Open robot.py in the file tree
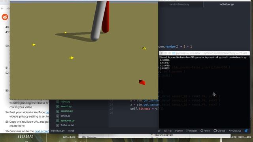Image resolution: width=253 pixels, height=142 pixels. tap(65, 102)
